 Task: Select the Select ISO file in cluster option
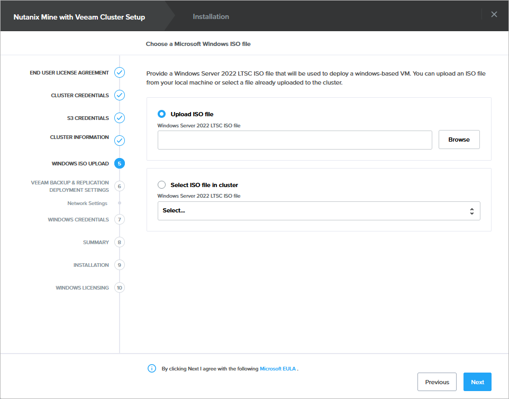(162, 184)
